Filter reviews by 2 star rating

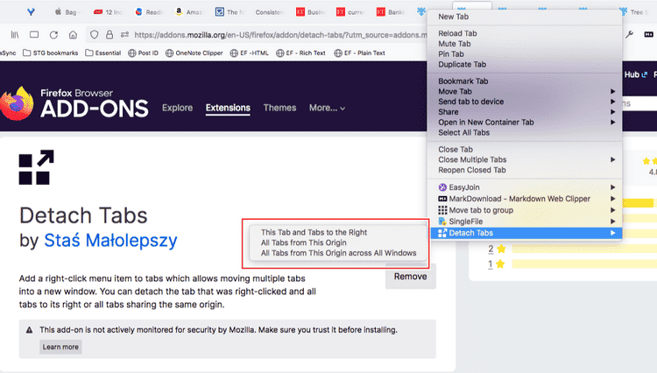click(497, 249)
